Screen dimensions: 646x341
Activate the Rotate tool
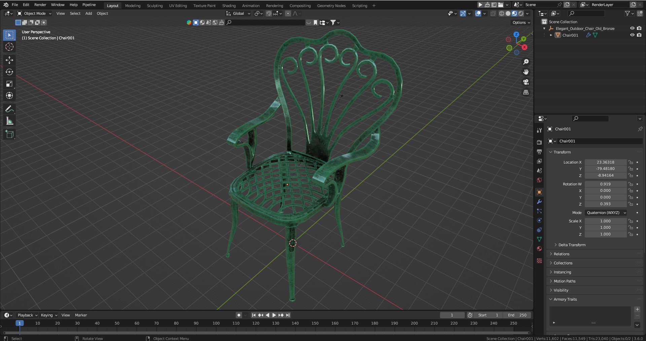coord(9,72)
